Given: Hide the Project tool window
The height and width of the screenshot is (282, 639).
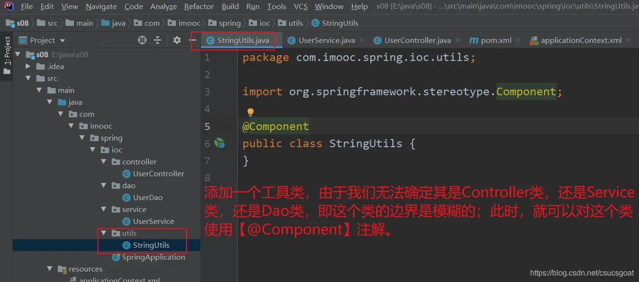Looking at the screenshot, I should (x=193, y=40).
